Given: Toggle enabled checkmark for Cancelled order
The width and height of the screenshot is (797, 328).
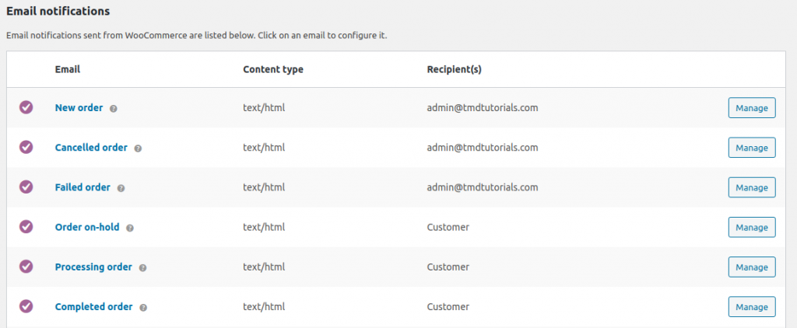Looking at the screenshot, I should (26, 147).
